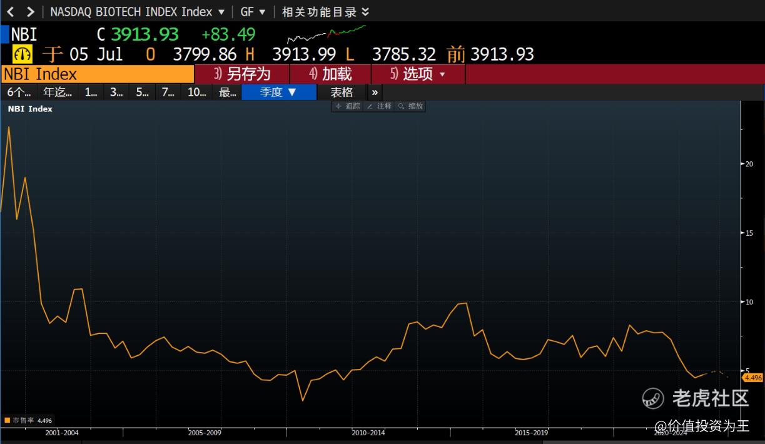
Task: Click the low value 3785.32
Action: pos(403,54)
